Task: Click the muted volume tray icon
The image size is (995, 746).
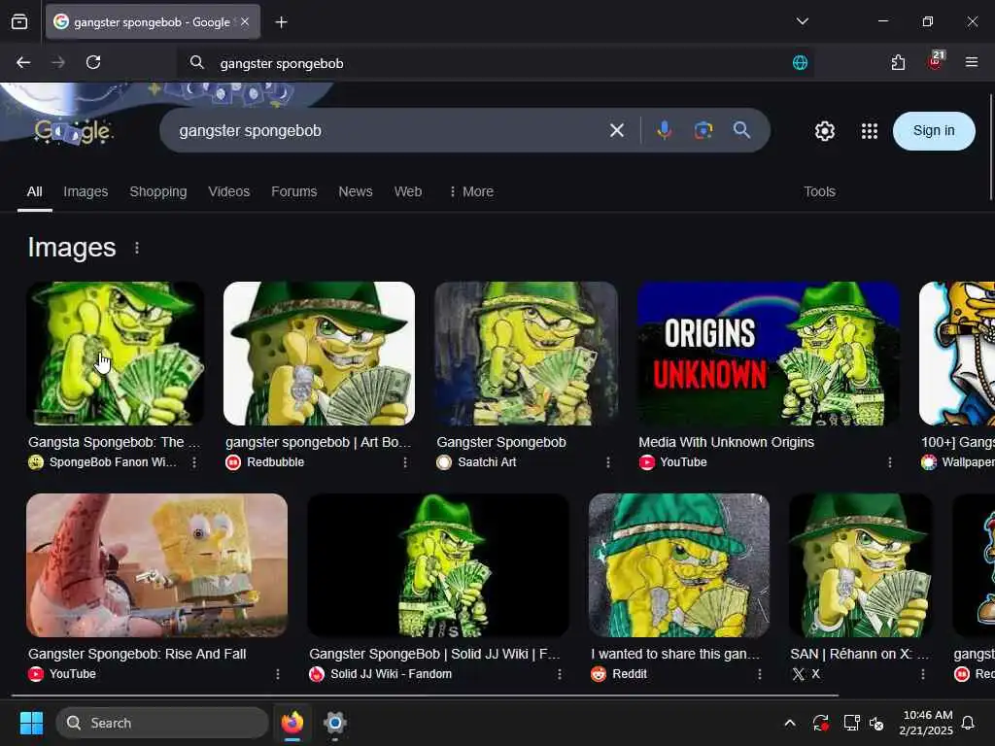Action: point(876,723)
